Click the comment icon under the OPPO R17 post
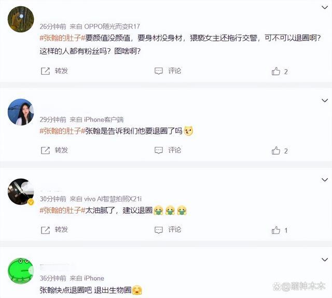The image size is (332, 298). tap(159, 71)
